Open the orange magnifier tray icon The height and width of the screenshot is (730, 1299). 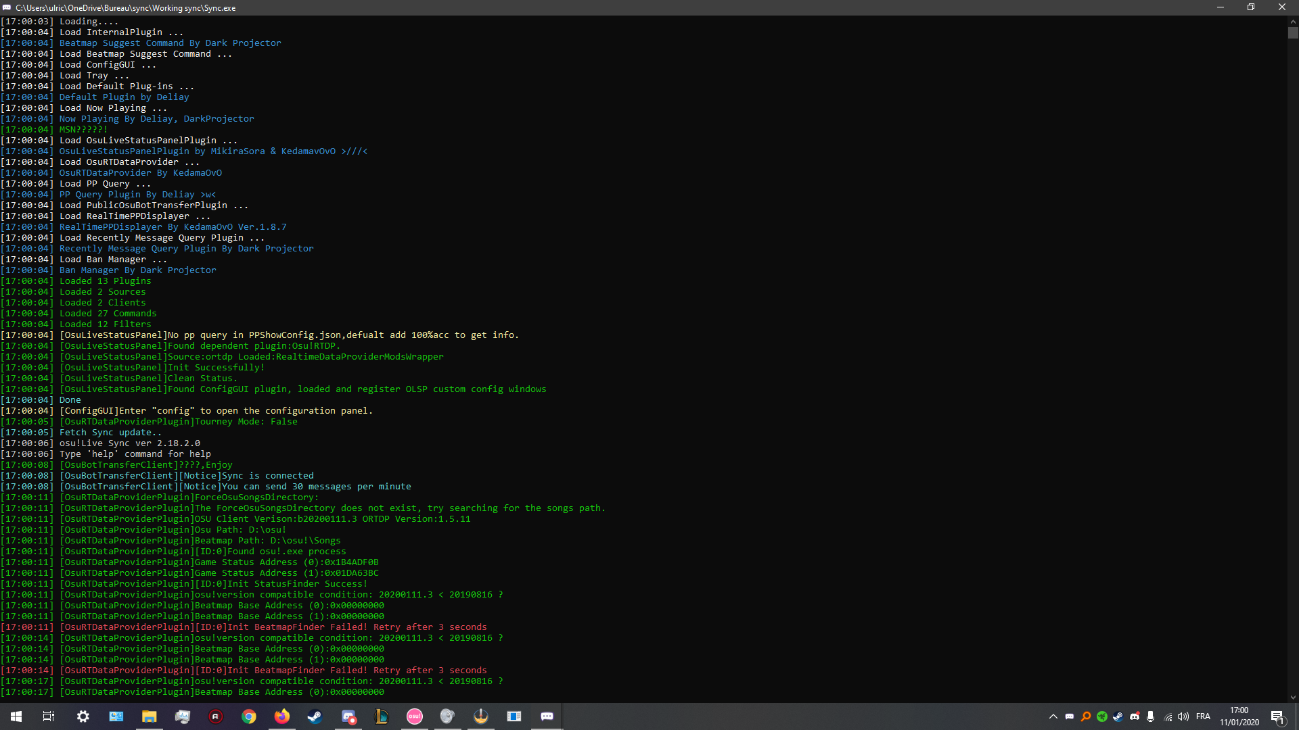pyautogui.click(x=1086, y=716)
